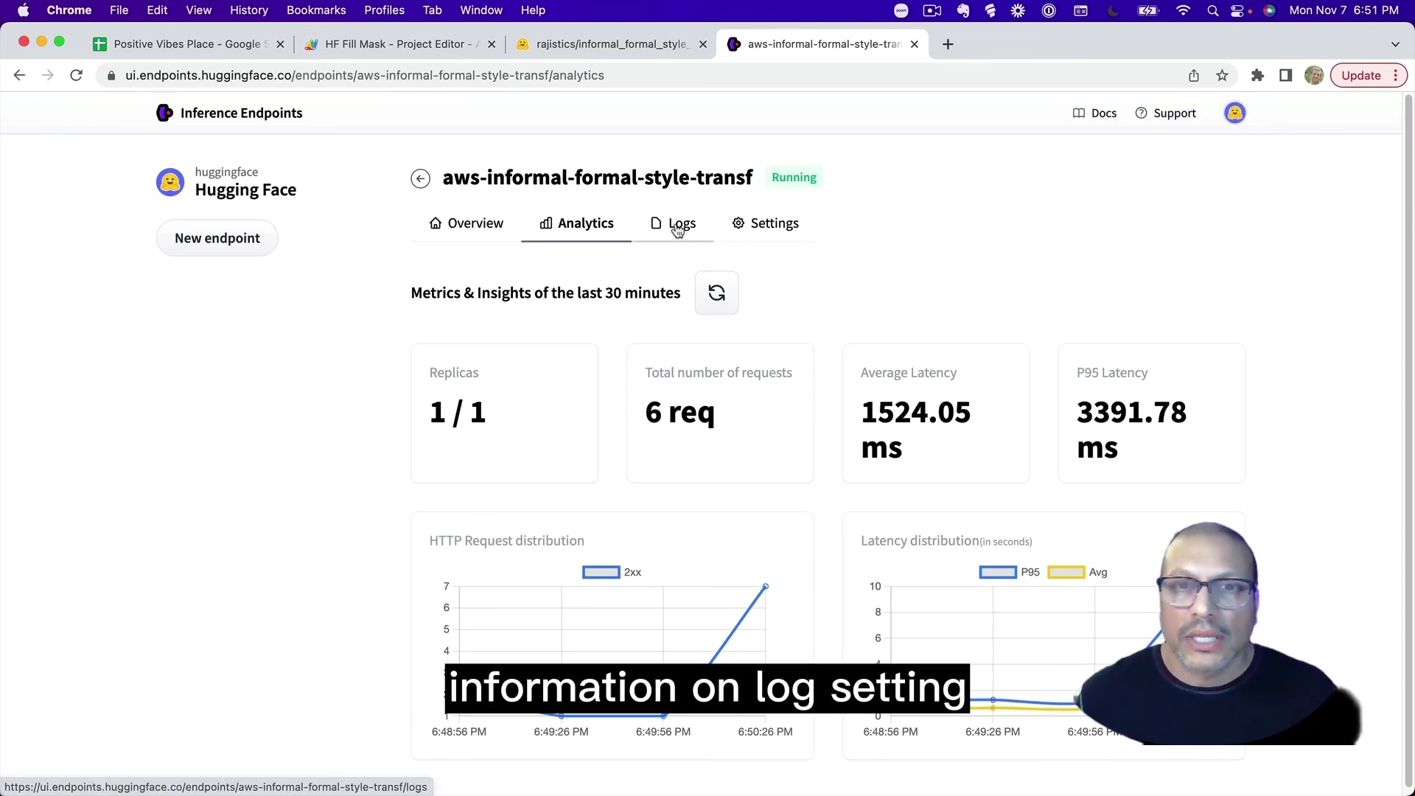Click the date and time in menu bar
Screen dimensions: 1415x796
click(1344, 10)
